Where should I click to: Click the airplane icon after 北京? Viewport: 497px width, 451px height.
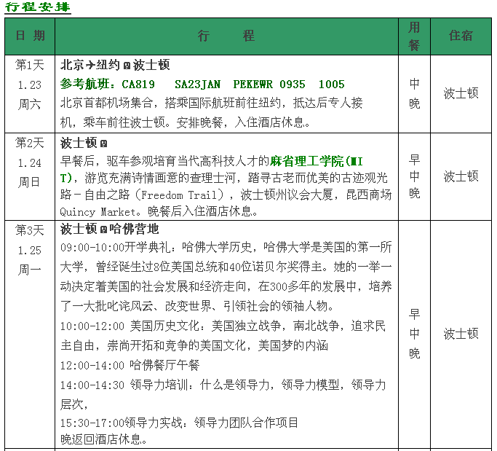(x=90, y=65)
